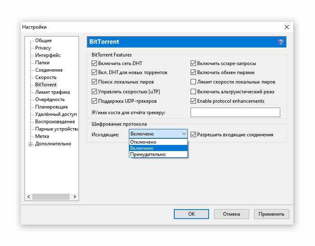Open Лимит трафика settings
The image size is (315, 246).
[x=52, y=92]
